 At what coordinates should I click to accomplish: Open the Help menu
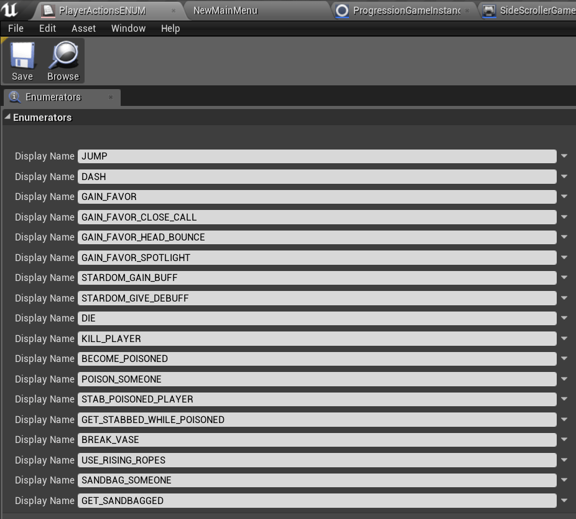[170, 29]
